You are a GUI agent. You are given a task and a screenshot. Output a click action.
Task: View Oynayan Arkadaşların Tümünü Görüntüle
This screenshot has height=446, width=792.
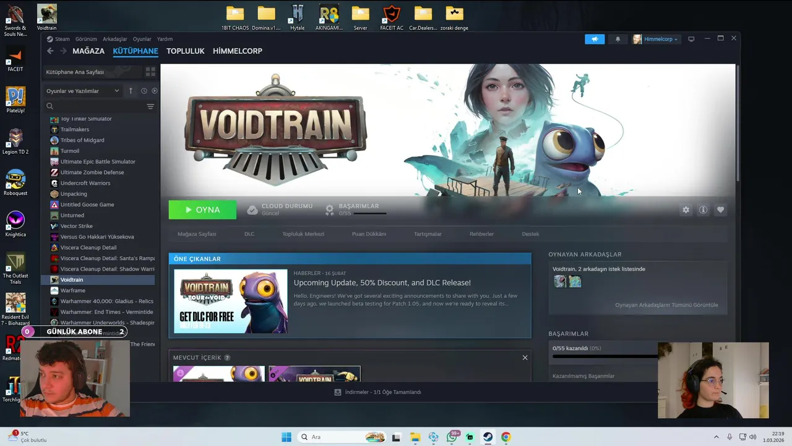click(666, 305)
